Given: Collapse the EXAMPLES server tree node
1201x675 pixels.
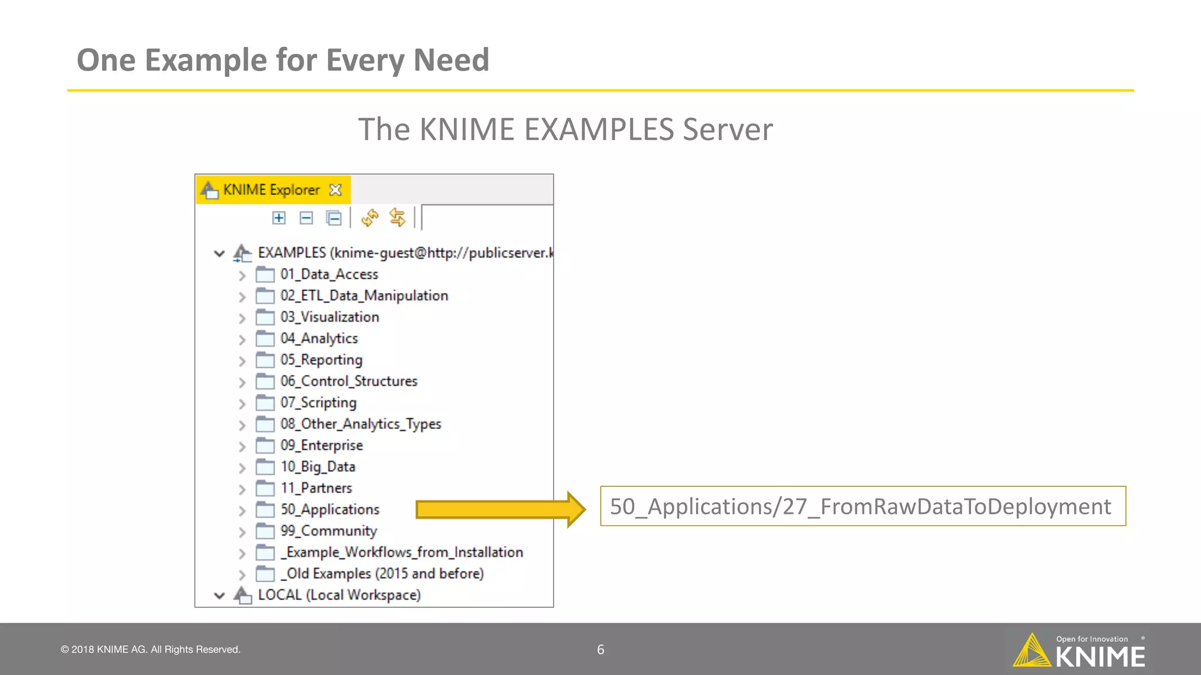Looking at the screenshot, I should tap(219, 254).
